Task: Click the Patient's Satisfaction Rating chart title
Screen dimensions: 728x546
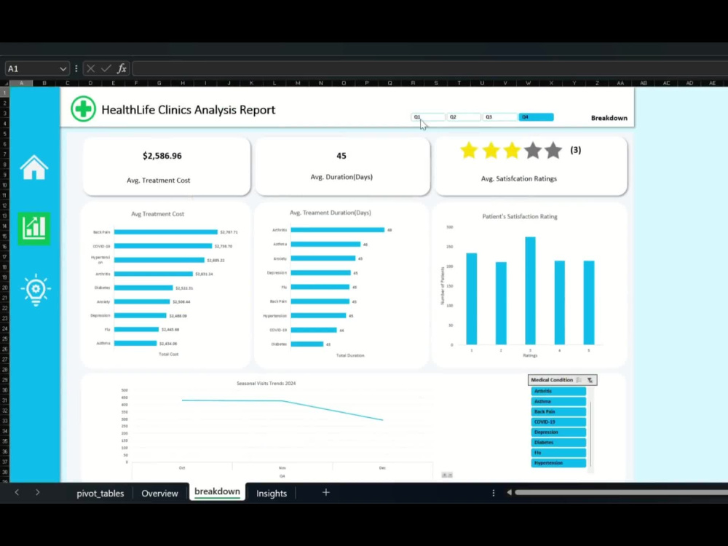Action: click(x=520, y=216)
